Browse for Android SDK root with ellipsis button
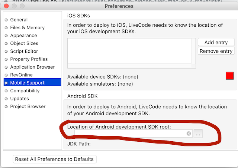This screenshot has width=238, height=168. point(198,134)
